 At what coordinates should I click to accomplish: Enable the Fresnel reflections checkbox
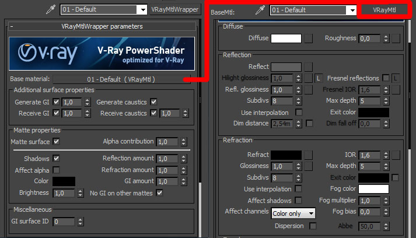pyautogui.click(x=385, y=78)
